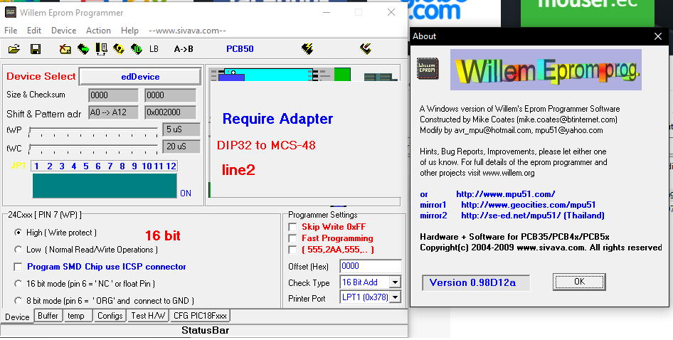This screenshot has width=673, height=340.
Task: Switch to the Test H/W tab
Action: click(148, 316)
